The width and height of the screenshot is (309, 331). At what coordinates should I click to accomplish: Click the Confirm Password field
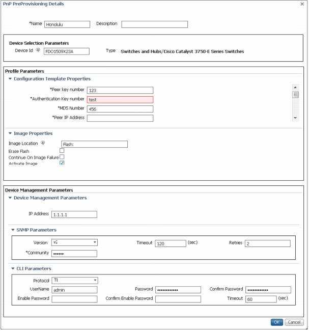click(268, 290)
